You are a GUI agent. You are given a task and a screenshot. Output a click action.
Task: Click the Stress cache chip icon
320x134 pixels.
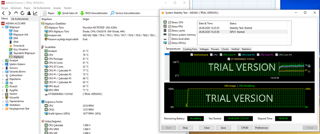click(x=165, y=30)
